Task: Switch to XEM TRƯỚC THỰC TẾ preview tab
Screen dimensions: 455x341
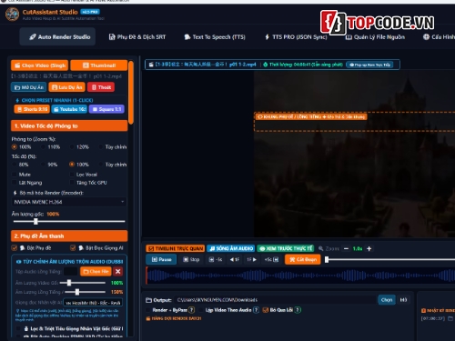Action: coord(286,248)
